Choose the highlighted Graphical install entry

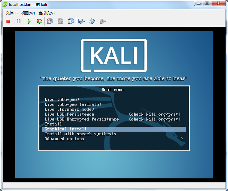(114, 129)
